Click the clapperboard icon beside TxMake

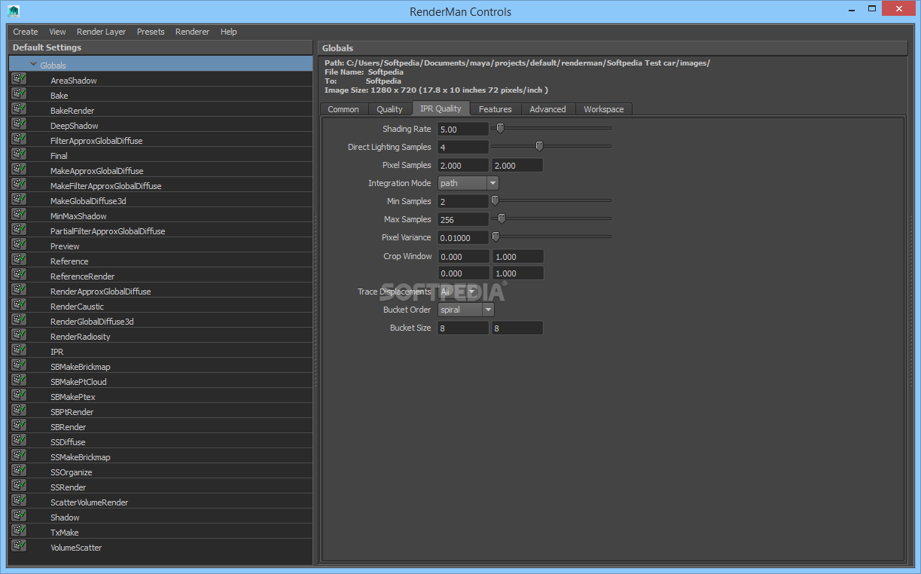click(19, 531)
